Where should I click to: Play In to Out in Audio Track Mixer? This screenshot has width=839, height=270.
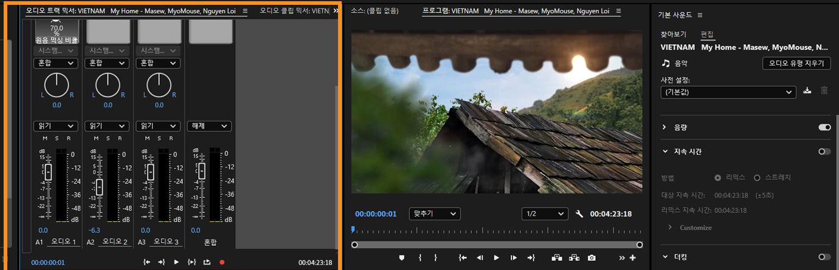192,262
